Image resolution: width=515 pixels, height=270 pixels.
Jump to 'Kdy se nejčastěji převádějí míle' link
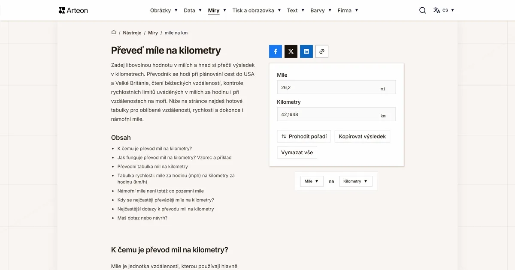tap(166, 200)
